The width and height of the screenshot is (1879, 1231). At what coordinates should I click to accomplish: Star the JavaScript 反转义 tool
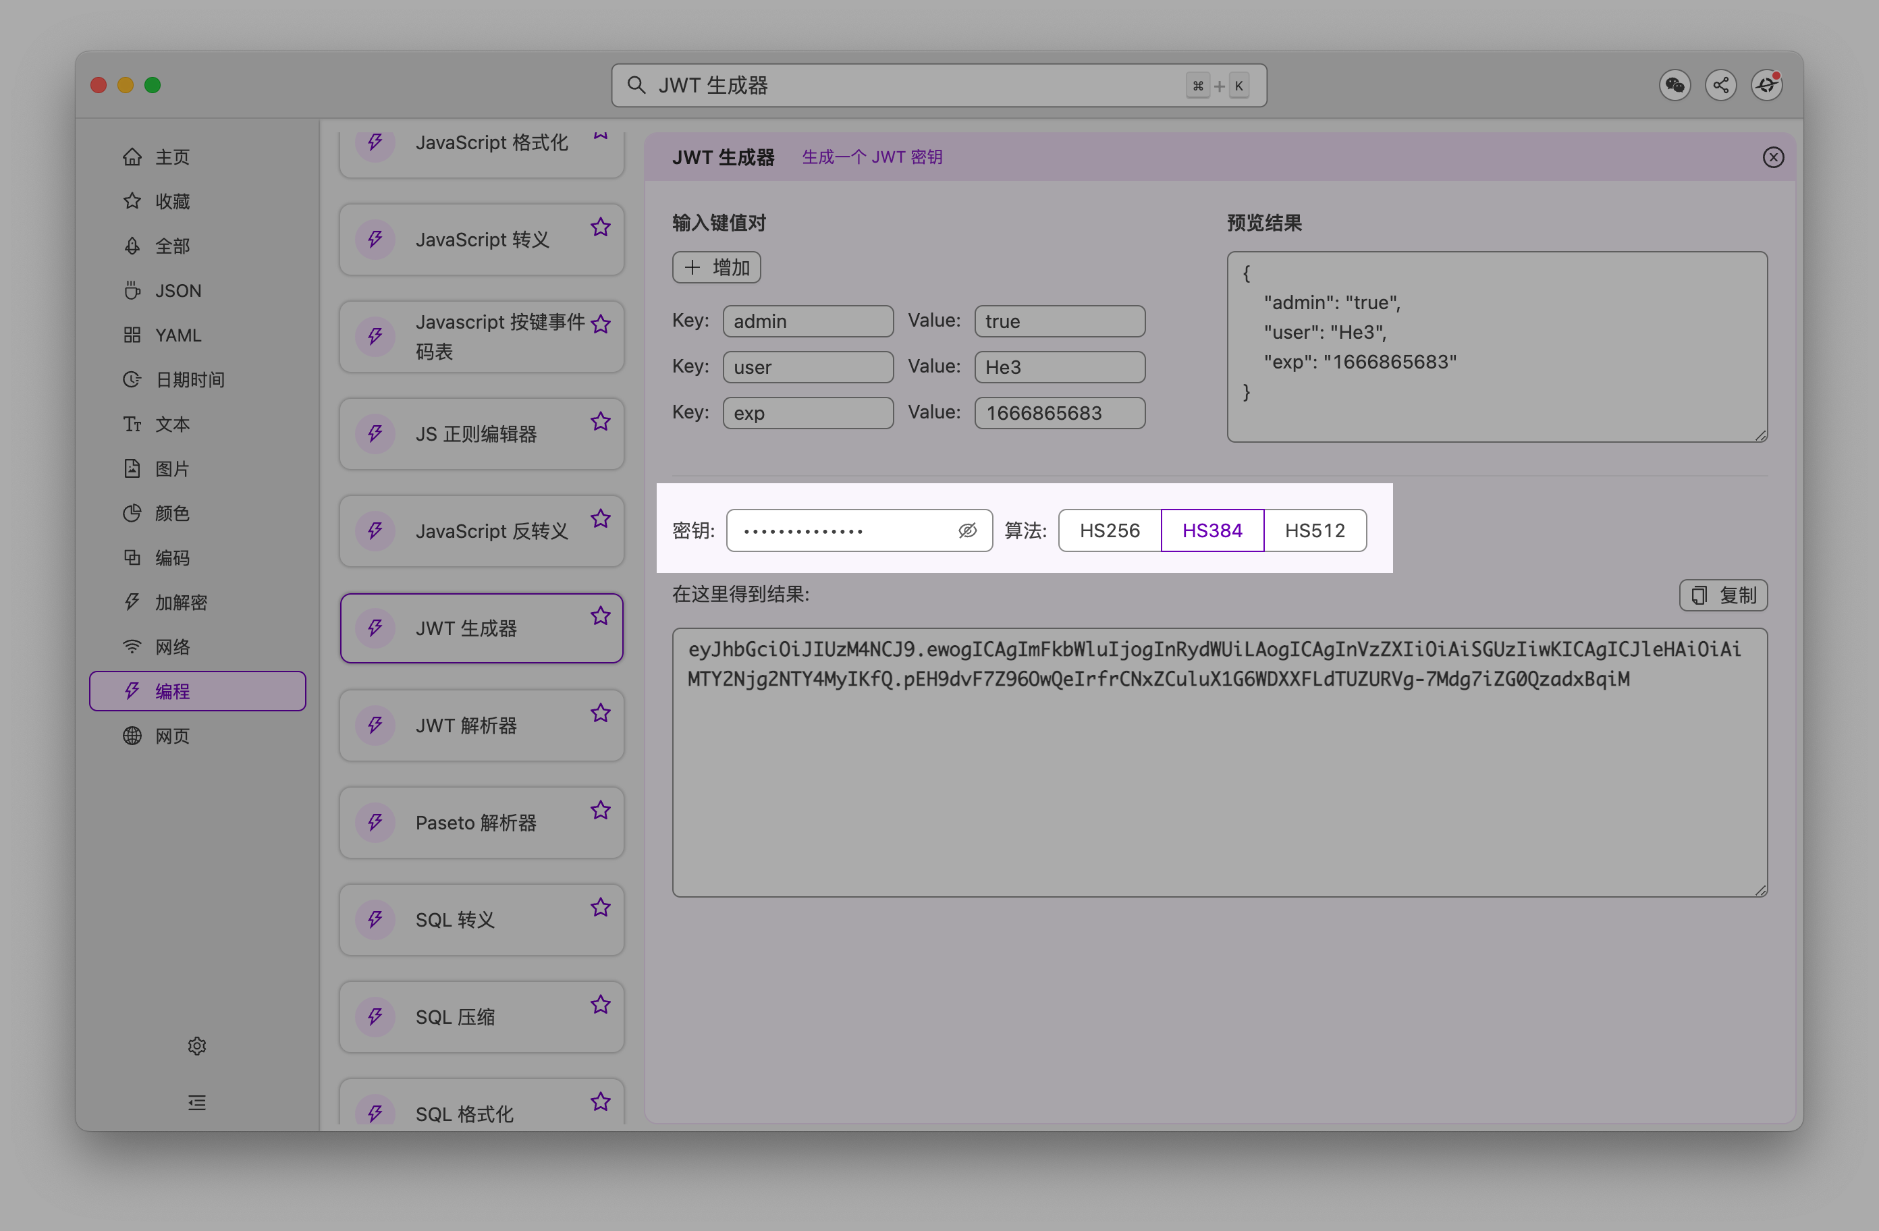pyautogui.click(x=600, y=519)
